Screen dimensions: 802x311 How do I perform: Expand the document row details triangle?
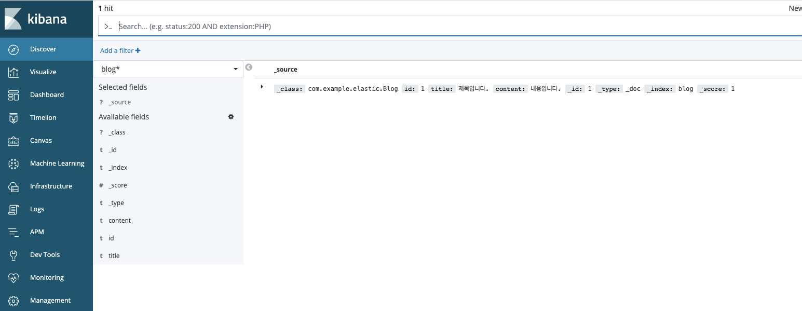tap(262, 87)
